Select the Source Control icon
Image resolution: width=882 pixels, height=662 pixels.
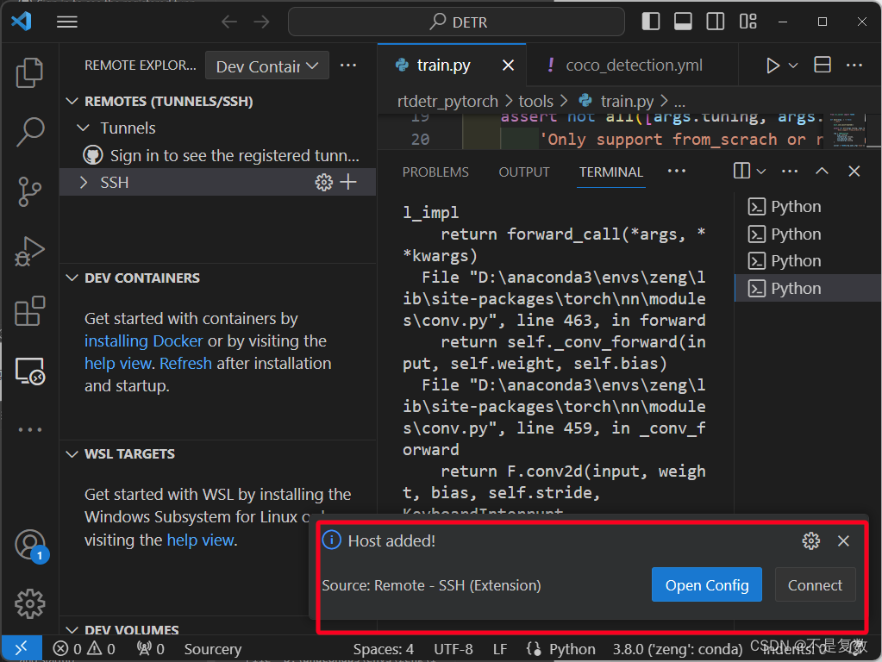[x=29, y=191]
